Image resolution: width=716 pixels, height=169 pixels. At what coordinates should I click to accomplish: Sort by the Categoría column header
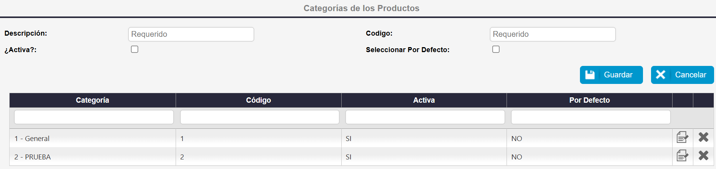point(93,100)
